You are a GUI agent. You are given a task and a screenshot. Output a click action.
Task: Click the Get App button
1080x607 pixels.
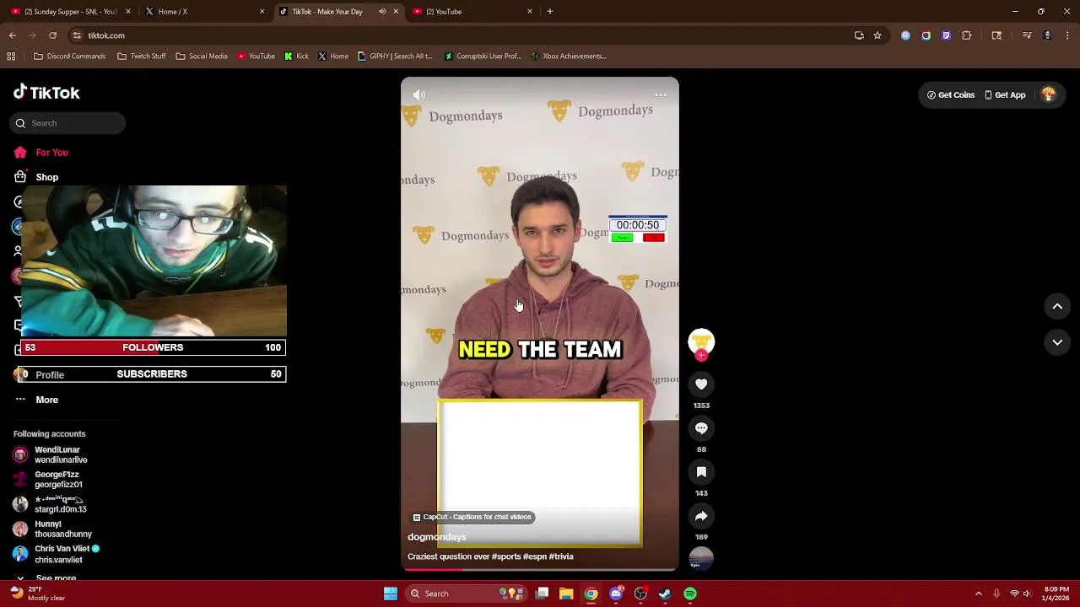click(x=1005, y=95)
